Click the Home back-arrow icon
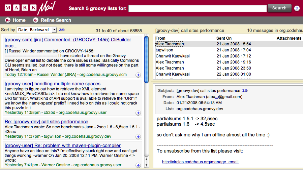Screen dimensions: 303x171 (8, 20)
